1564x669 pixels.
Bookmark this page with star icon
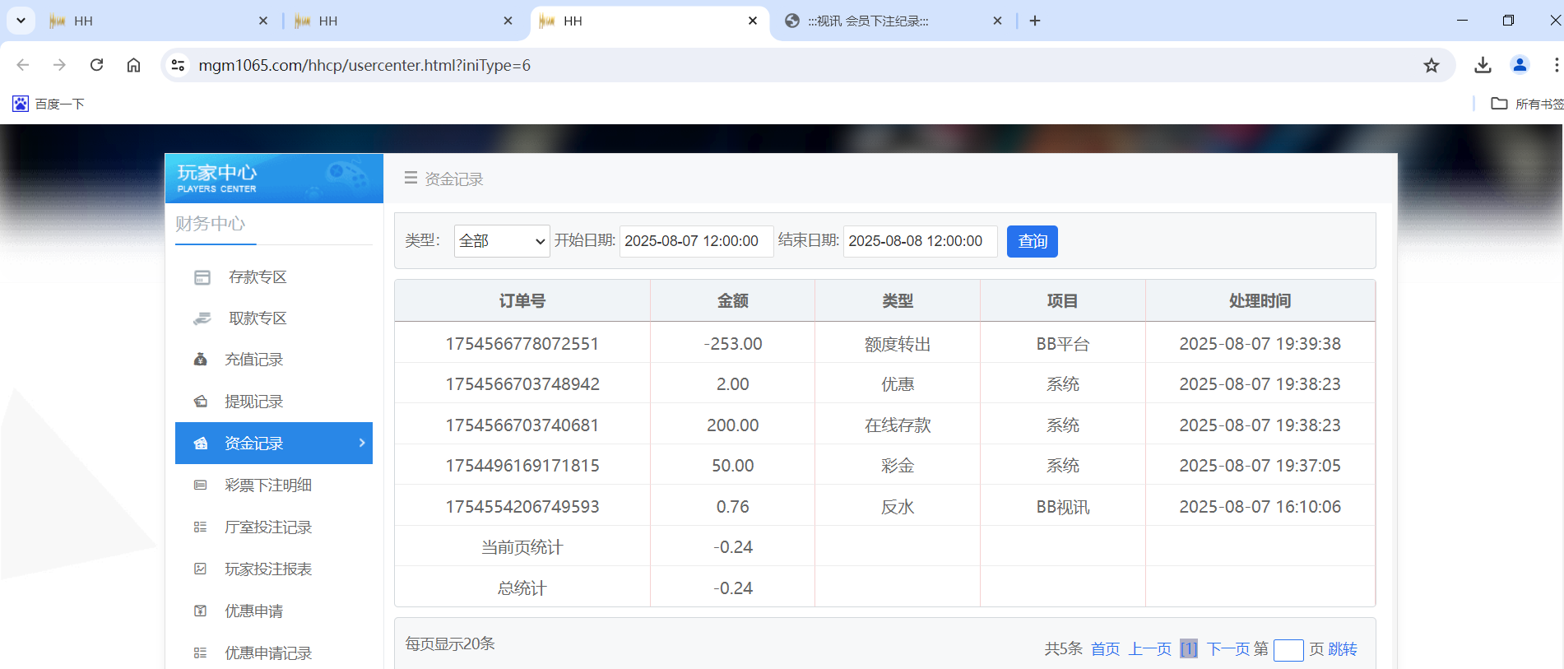pyautogui.click(x=1432, y=65)
